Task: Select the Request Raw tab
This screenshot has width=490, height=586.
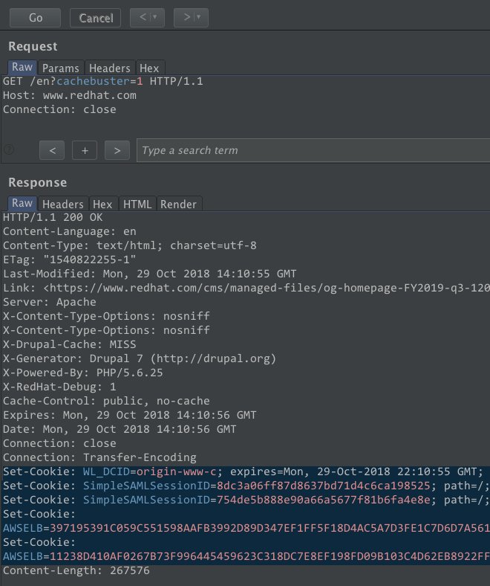Action: pyautogui.click(x=22, y=67)
